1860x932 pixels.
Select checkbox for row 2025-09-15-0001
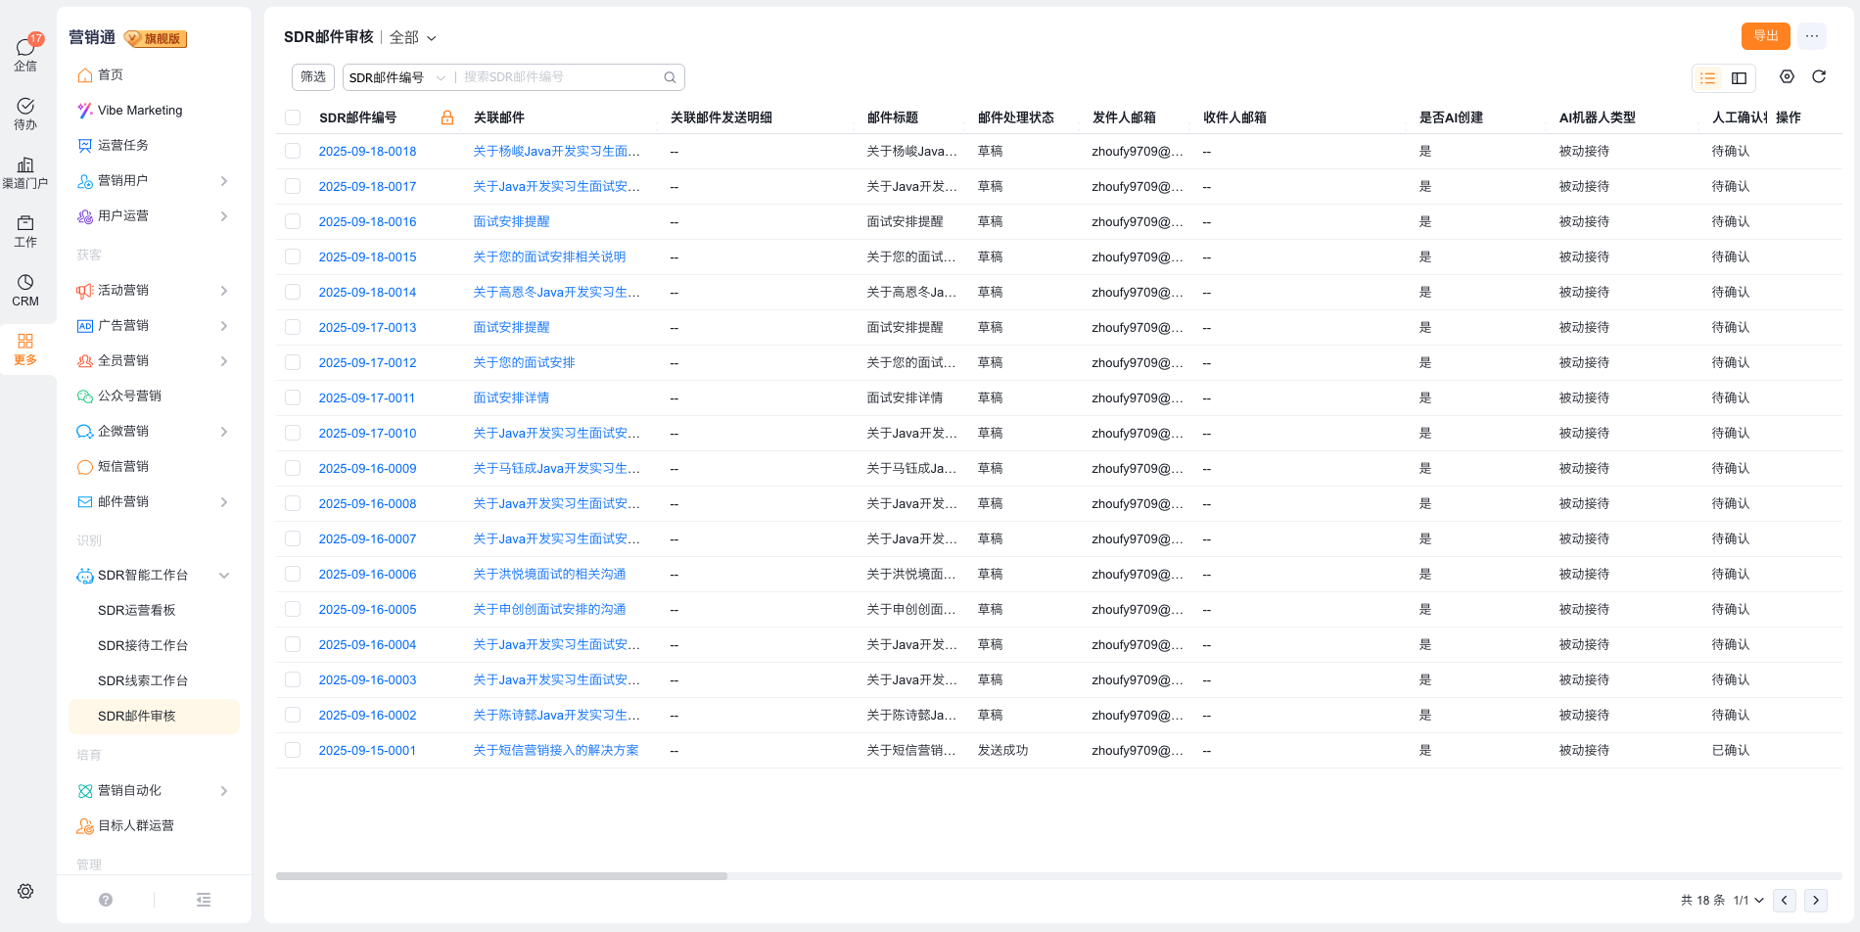(x=293, y=751)
